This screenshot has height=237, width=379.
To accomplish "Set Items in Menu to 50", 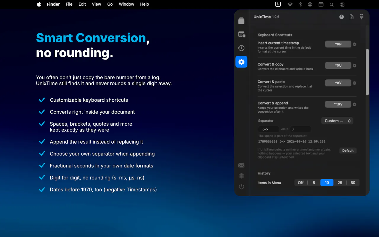I will [x=353, y=182].
